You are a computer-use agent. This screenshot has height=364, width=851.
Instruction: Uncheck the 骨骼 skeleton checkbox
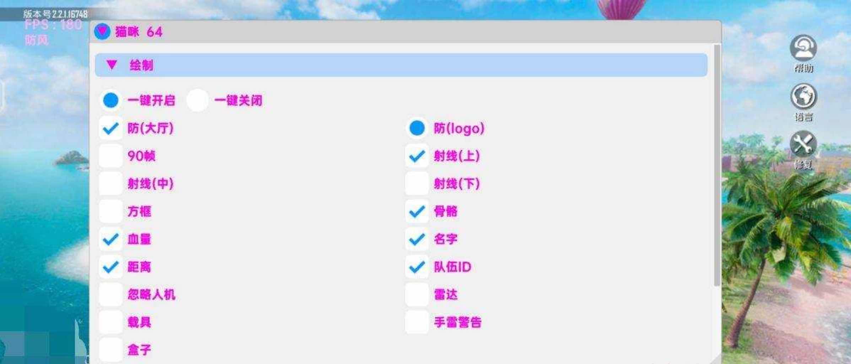[417, 211]
